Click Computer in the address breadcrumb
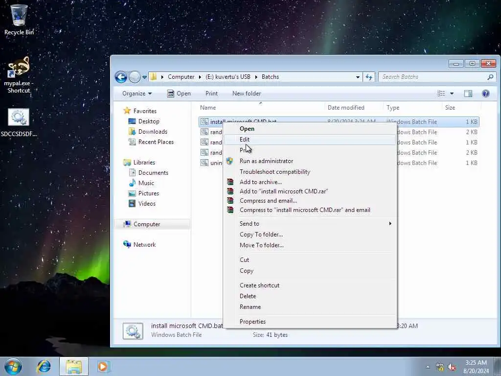This screenshot has width=501, height=376. click(x=181, y=77)
